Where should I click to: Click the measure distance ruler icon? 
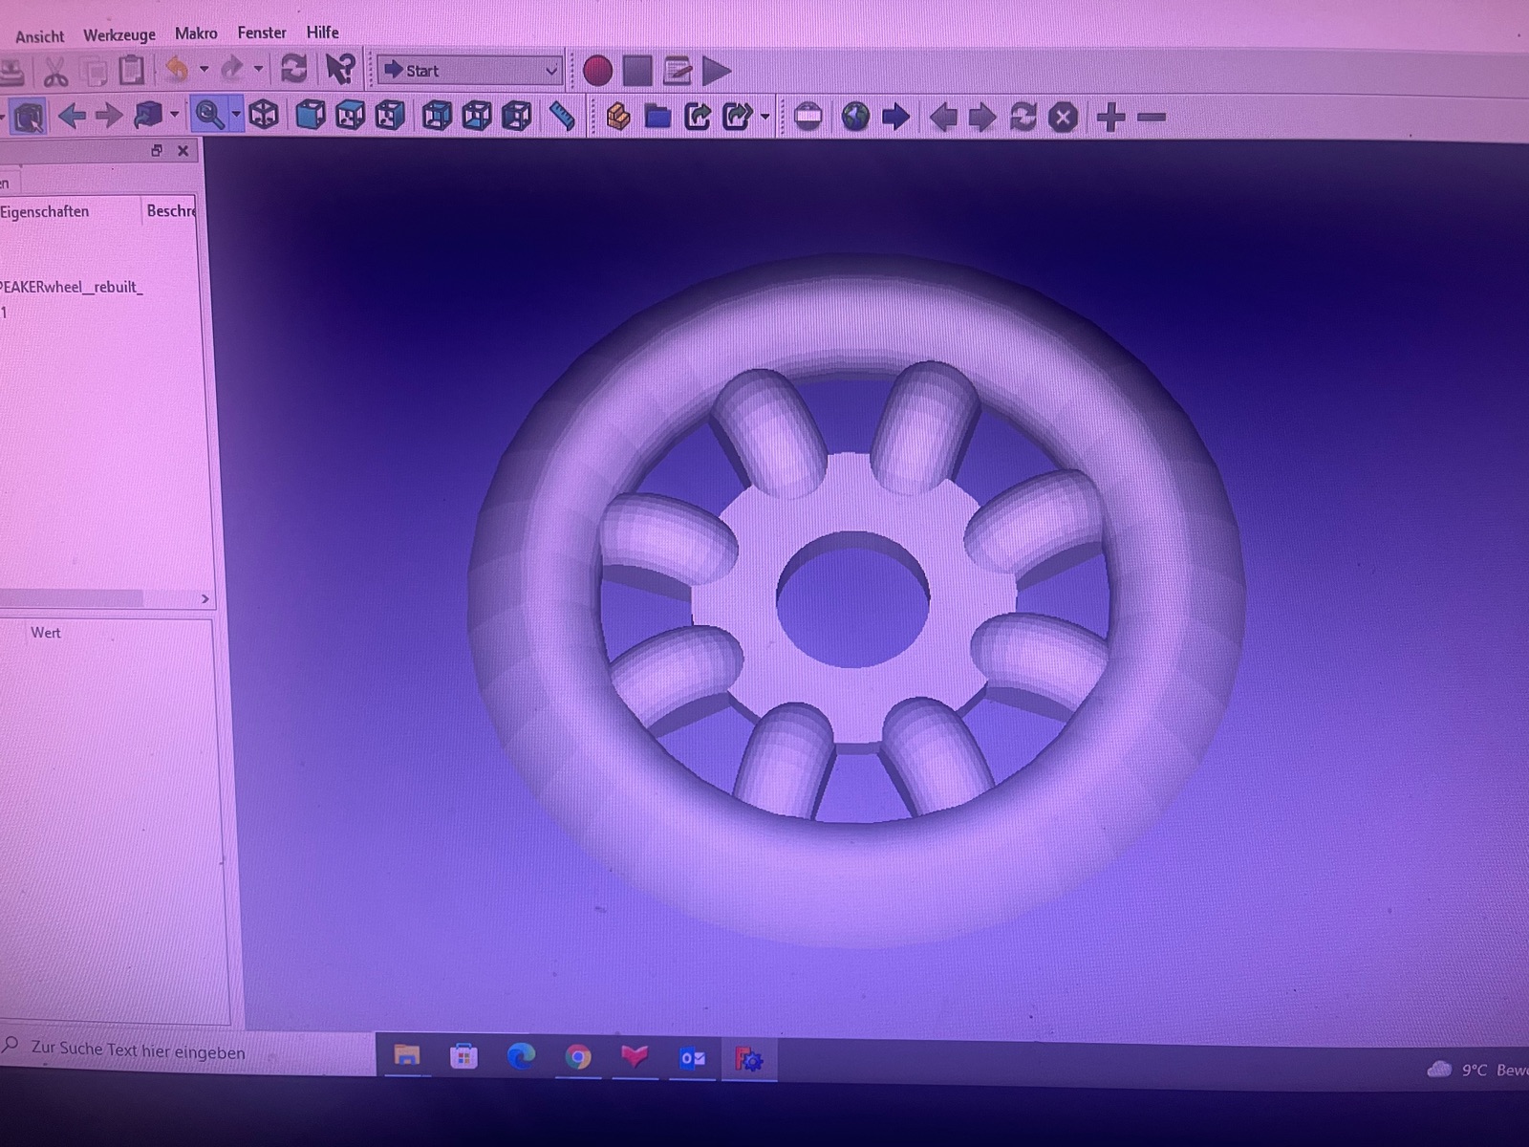(x=562, y=117)
